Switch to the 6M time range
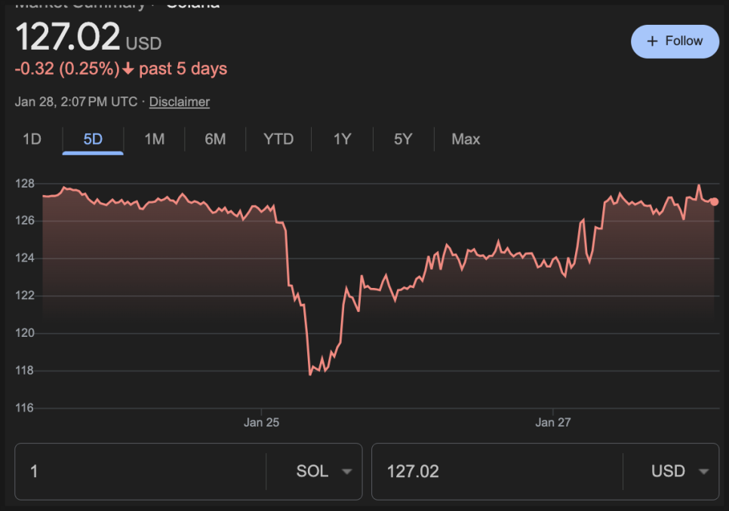 coord(215,139)
